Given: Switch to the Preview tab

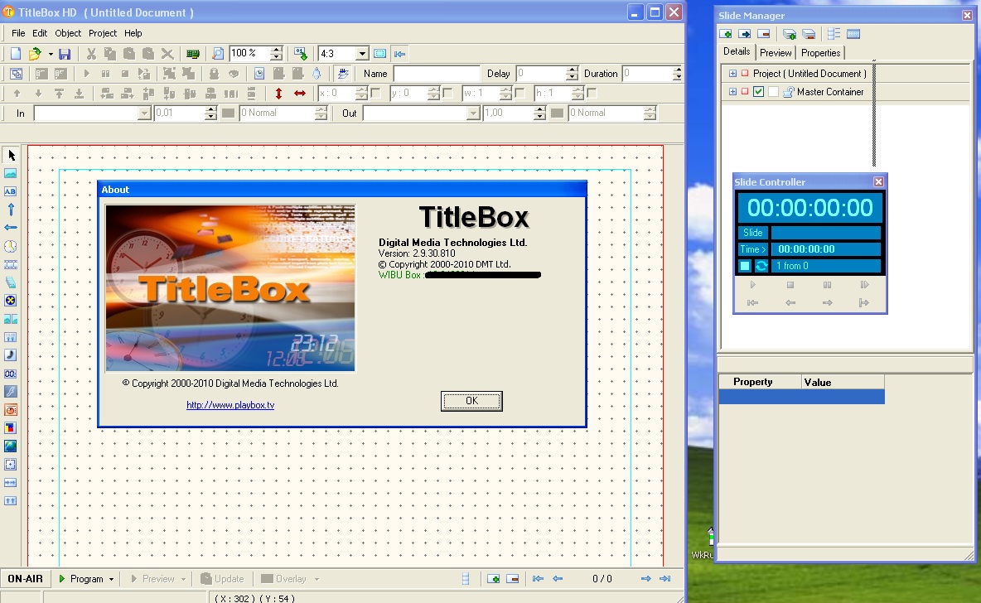Looking at the screenshot, I should pyautogui.click(x=776, y=52).
